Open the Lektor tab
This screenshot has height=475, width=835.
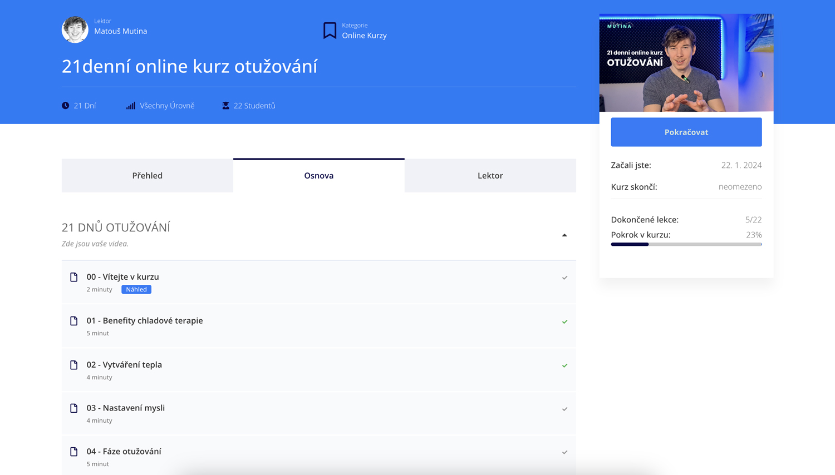coord(490,176)
